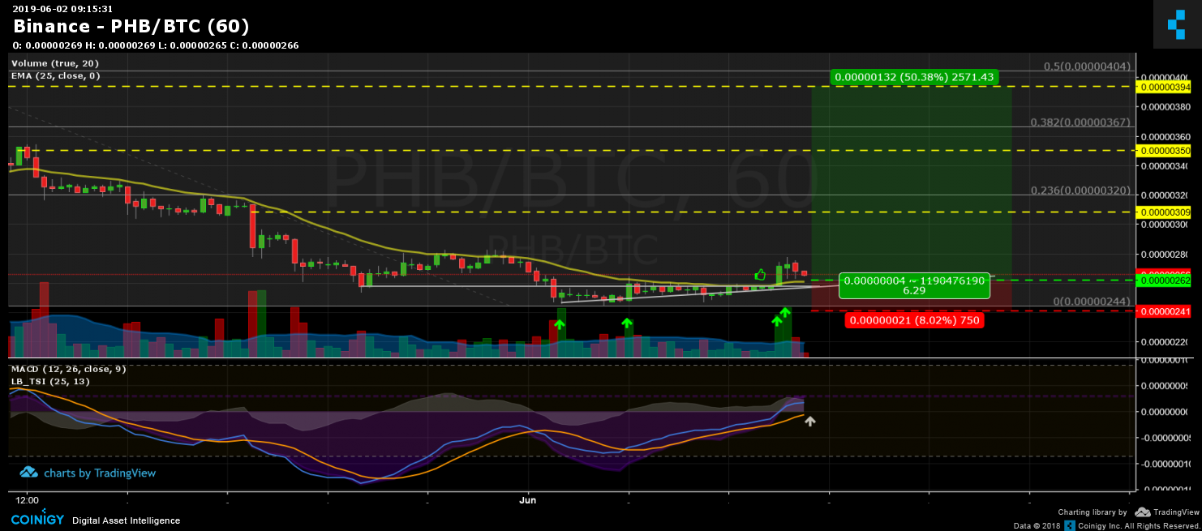Click the red price tag '0.00000241'
This screenshot has height=531, width=1202.
(x=1166, y=311)
